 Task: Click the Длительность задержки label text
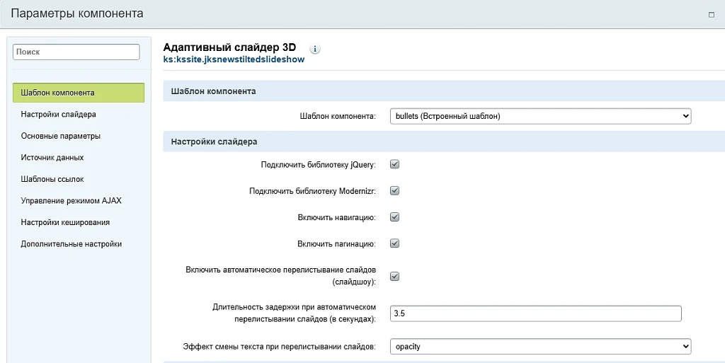tap(294, 313)
